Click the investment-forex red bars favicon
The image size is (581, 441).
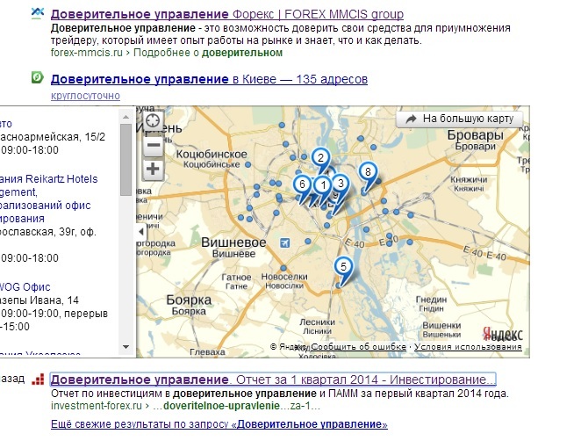pos(38,379)
